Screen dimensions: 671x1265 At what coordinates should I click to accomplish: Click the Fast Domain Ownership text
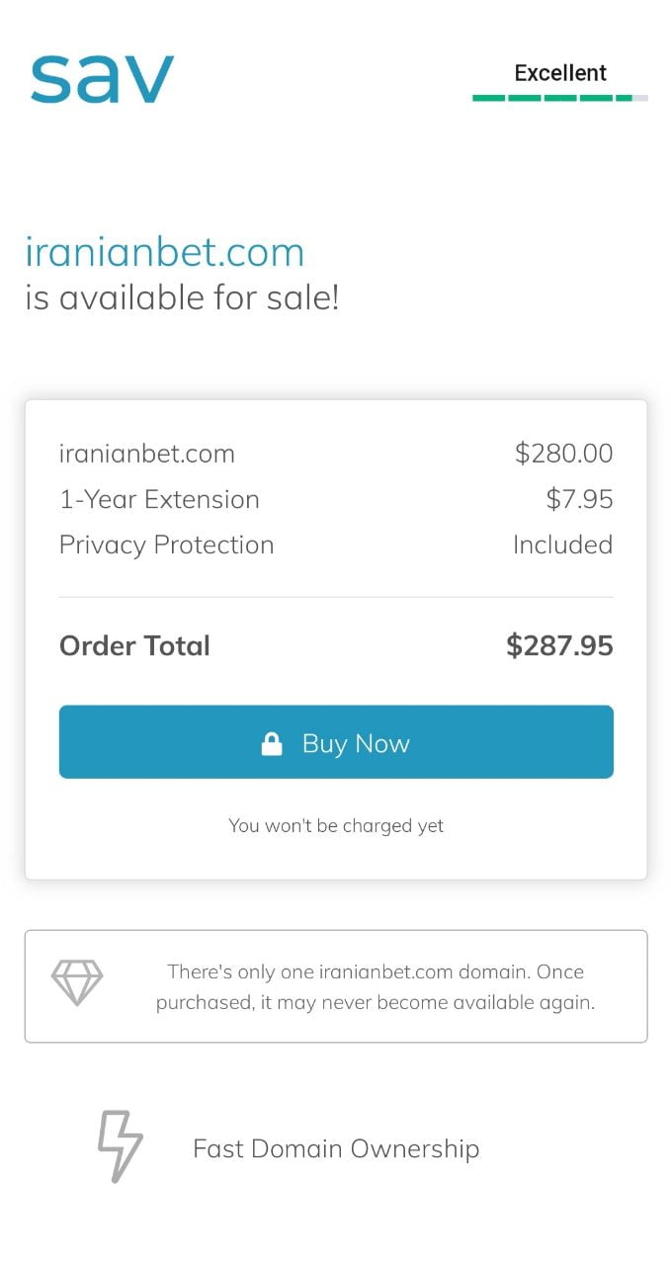(336, 1148)
